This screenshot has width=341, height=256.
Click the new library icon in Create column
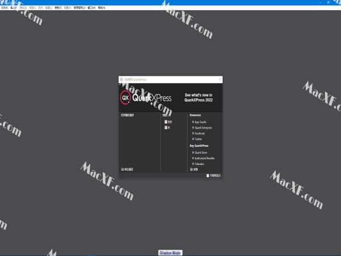tap(166, 127)
